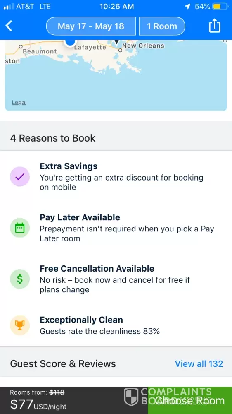Open the Legal link on the map
This screenshot has height=414, width=232.
tap(19, 102)
